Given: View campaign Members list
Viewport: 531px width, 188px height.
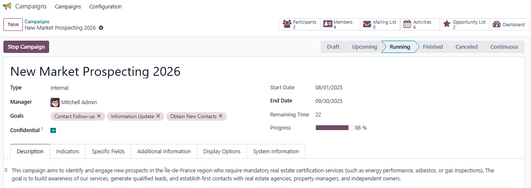Looking at the screenshot, I should coord(338,25).
